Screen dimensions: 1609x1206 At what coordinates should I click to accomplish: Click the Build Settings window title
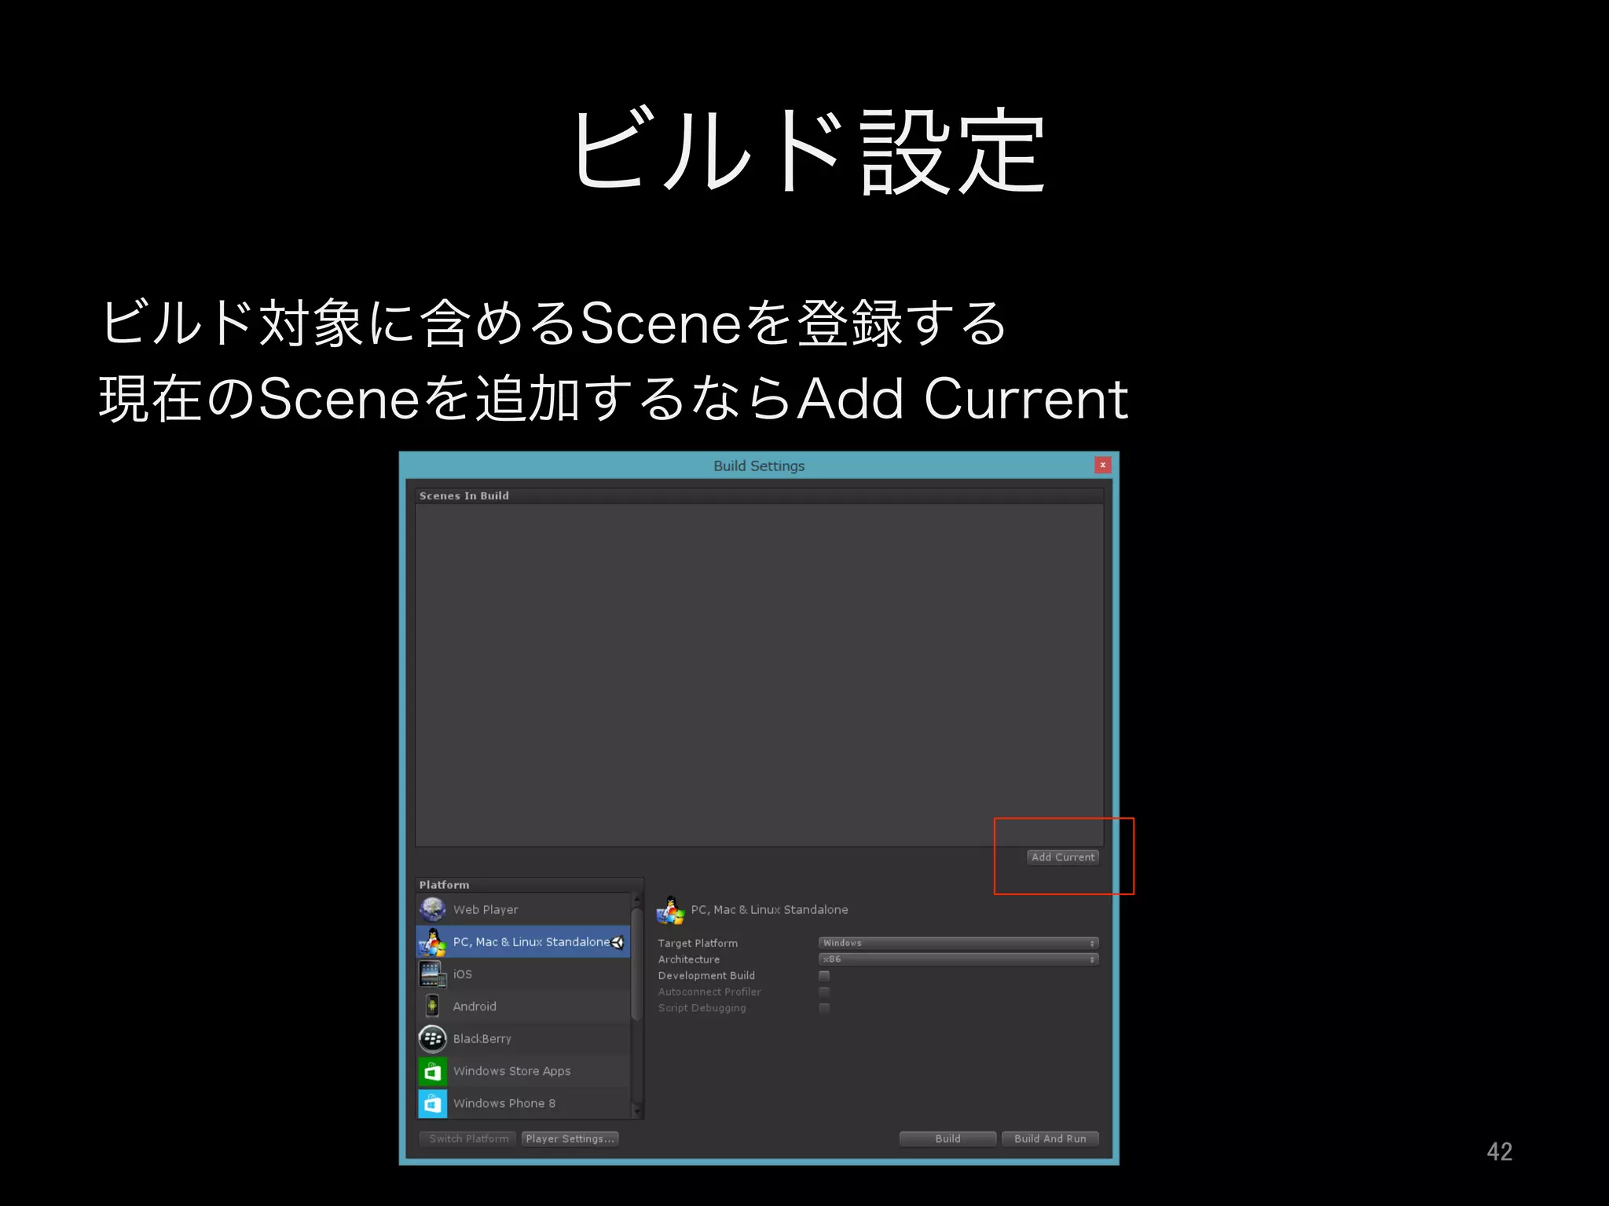point(759,466)
